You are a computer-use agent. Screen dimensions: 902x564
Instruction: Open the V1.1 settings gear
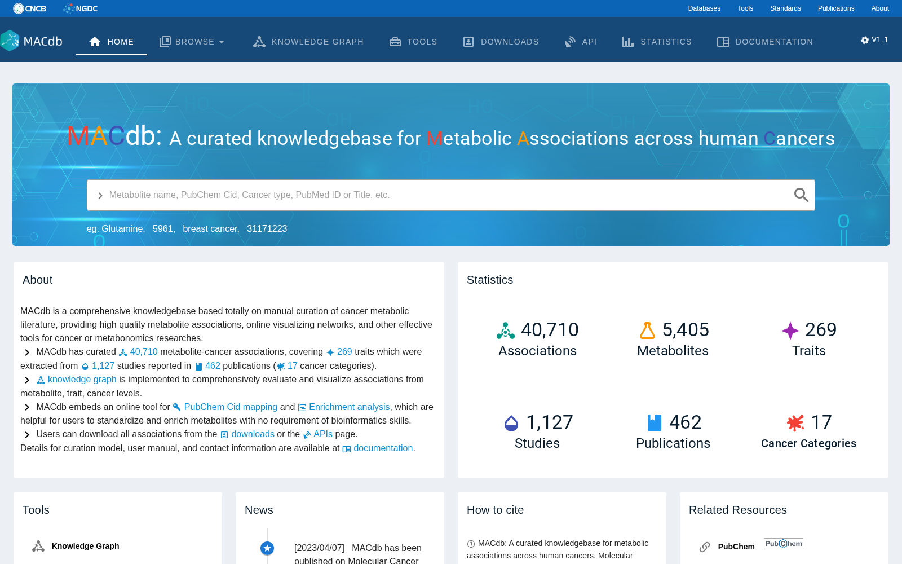(x=865, y=40)
